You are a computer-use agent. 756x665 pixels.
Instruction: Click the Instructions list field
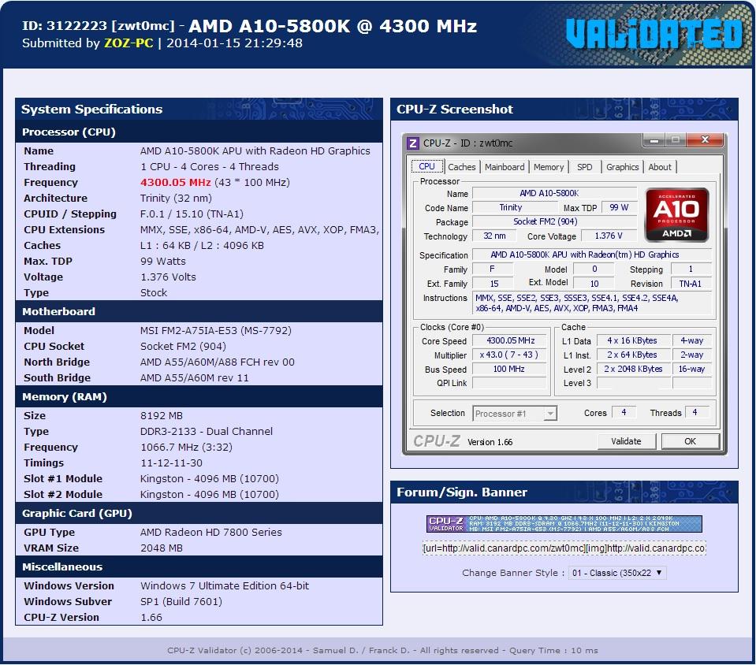pos(591,303)
